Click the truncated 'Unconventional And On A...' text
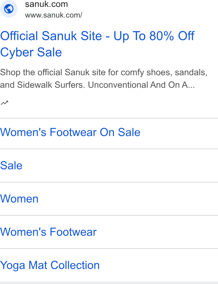The height and width of the screenshot is (284, 218). pyautogui.click(x=141, y=85)
